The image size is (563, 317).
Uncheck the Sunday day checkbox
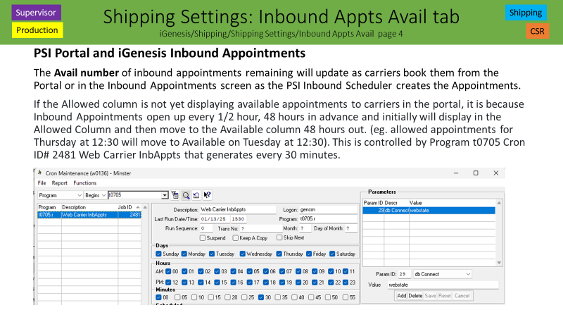click(159, 254)
